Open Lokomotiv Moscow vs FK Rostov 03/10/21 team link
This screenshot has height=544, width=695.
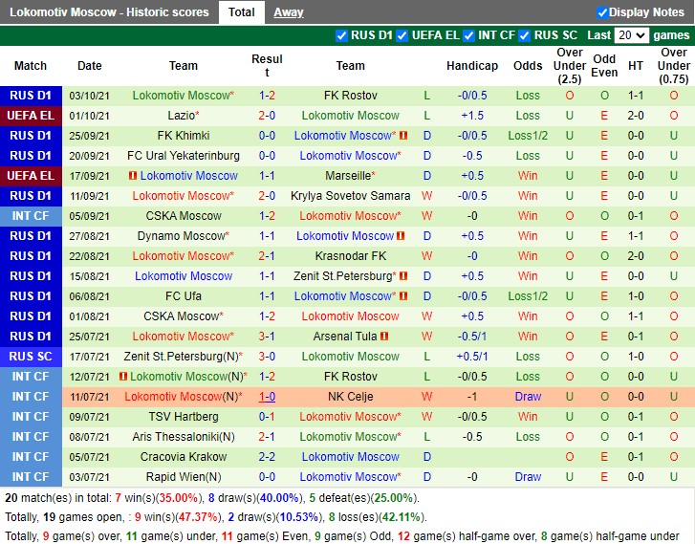pos(183,96)
